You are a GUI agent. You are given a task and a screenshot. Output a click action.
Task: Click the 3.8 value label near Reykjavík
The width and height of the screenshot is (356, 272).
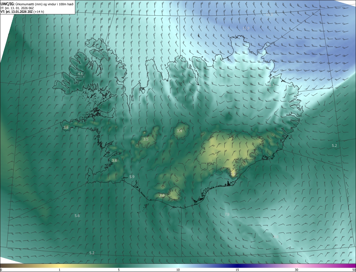tap(114, 160)
